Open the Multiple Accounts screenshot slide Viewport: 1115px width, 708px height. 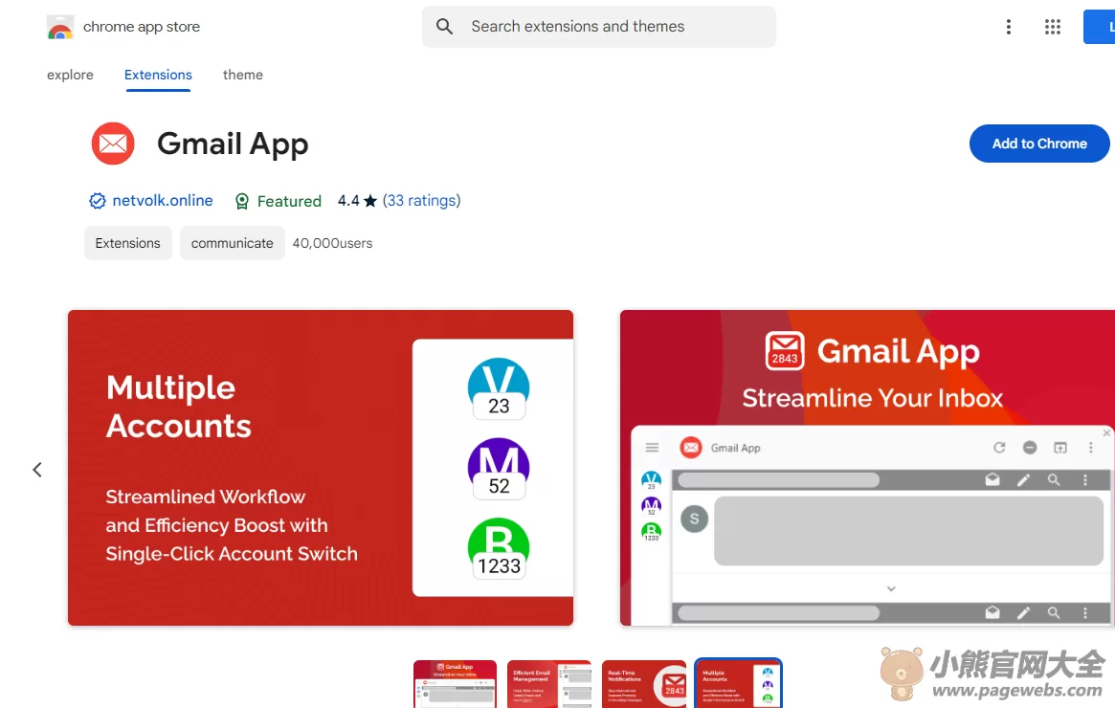click(x=320, y=468)
